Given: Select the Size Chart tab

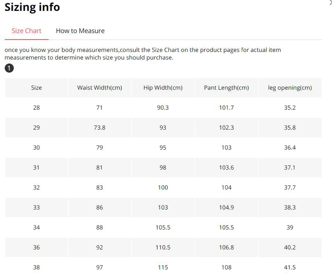Looking at the screenshot, I should 26,31.
